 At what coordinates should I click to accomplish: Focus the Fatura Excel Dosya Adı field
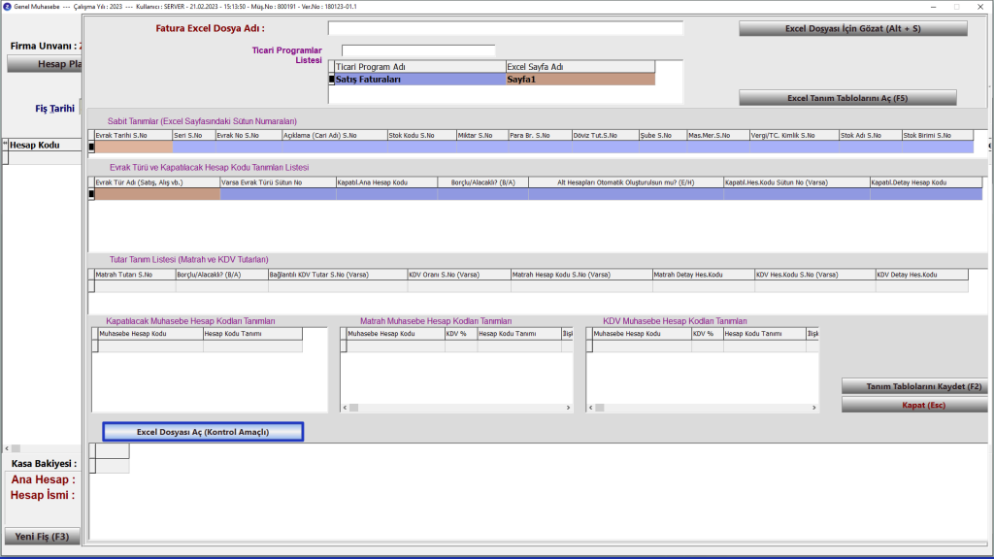505,28
